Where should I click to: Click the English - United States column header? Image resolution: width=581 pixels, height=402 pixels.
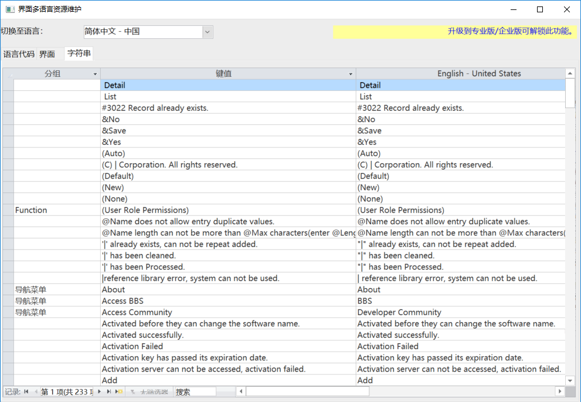coord(478,73)
